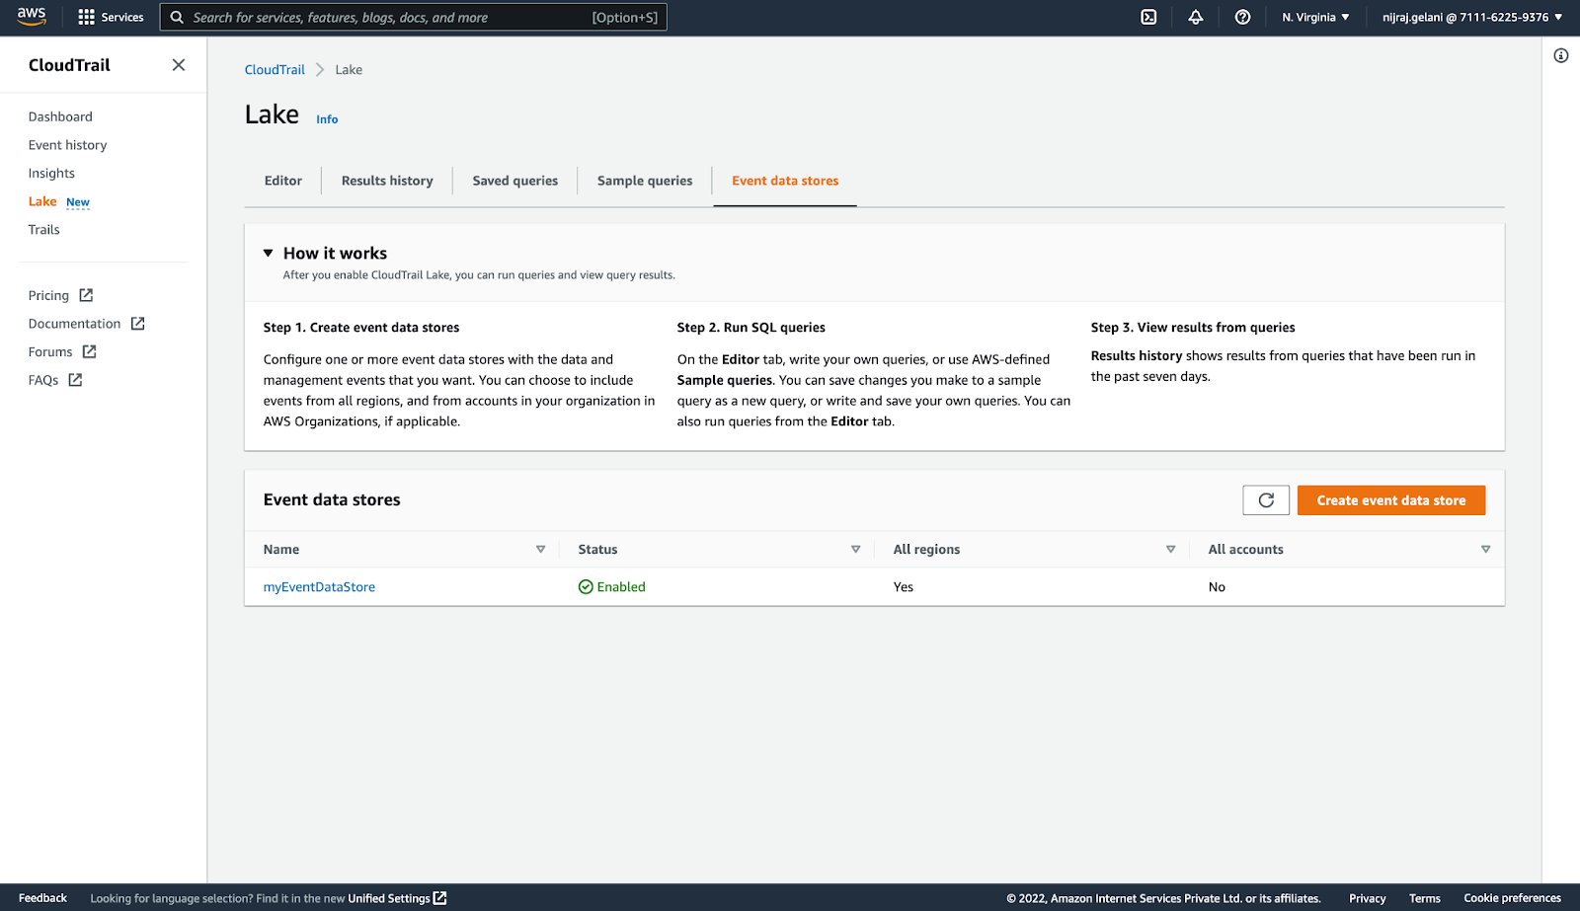
Task: Click the search magnifier icon
Action: (x=176, y=17)
